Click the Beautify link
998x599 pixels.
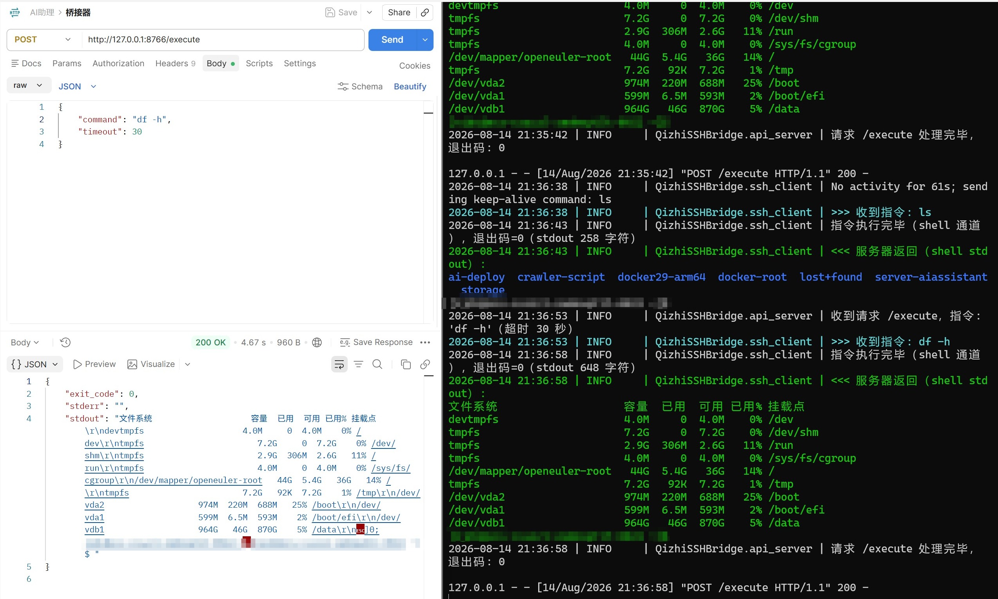410,86
